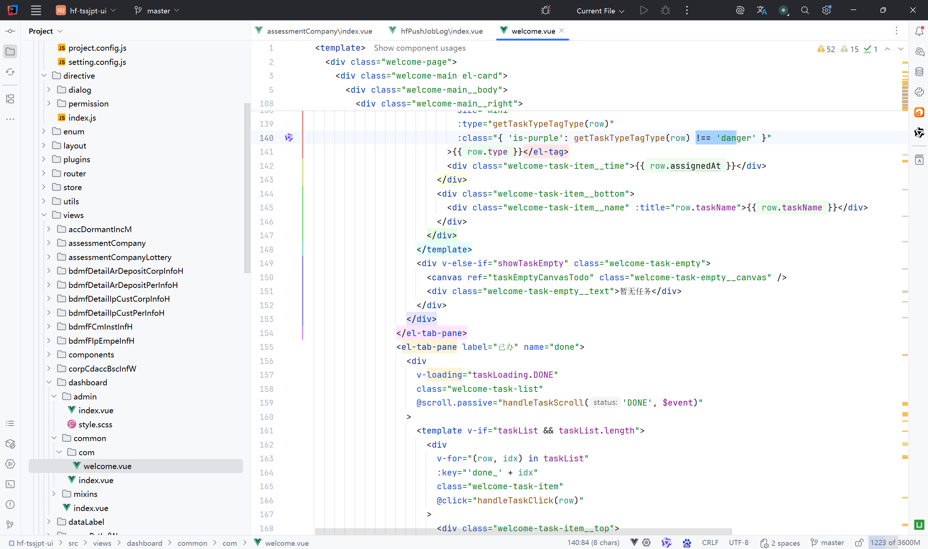Open the Database tool window
This screenshot has width=928, height=549.
(x=919, y=72)
